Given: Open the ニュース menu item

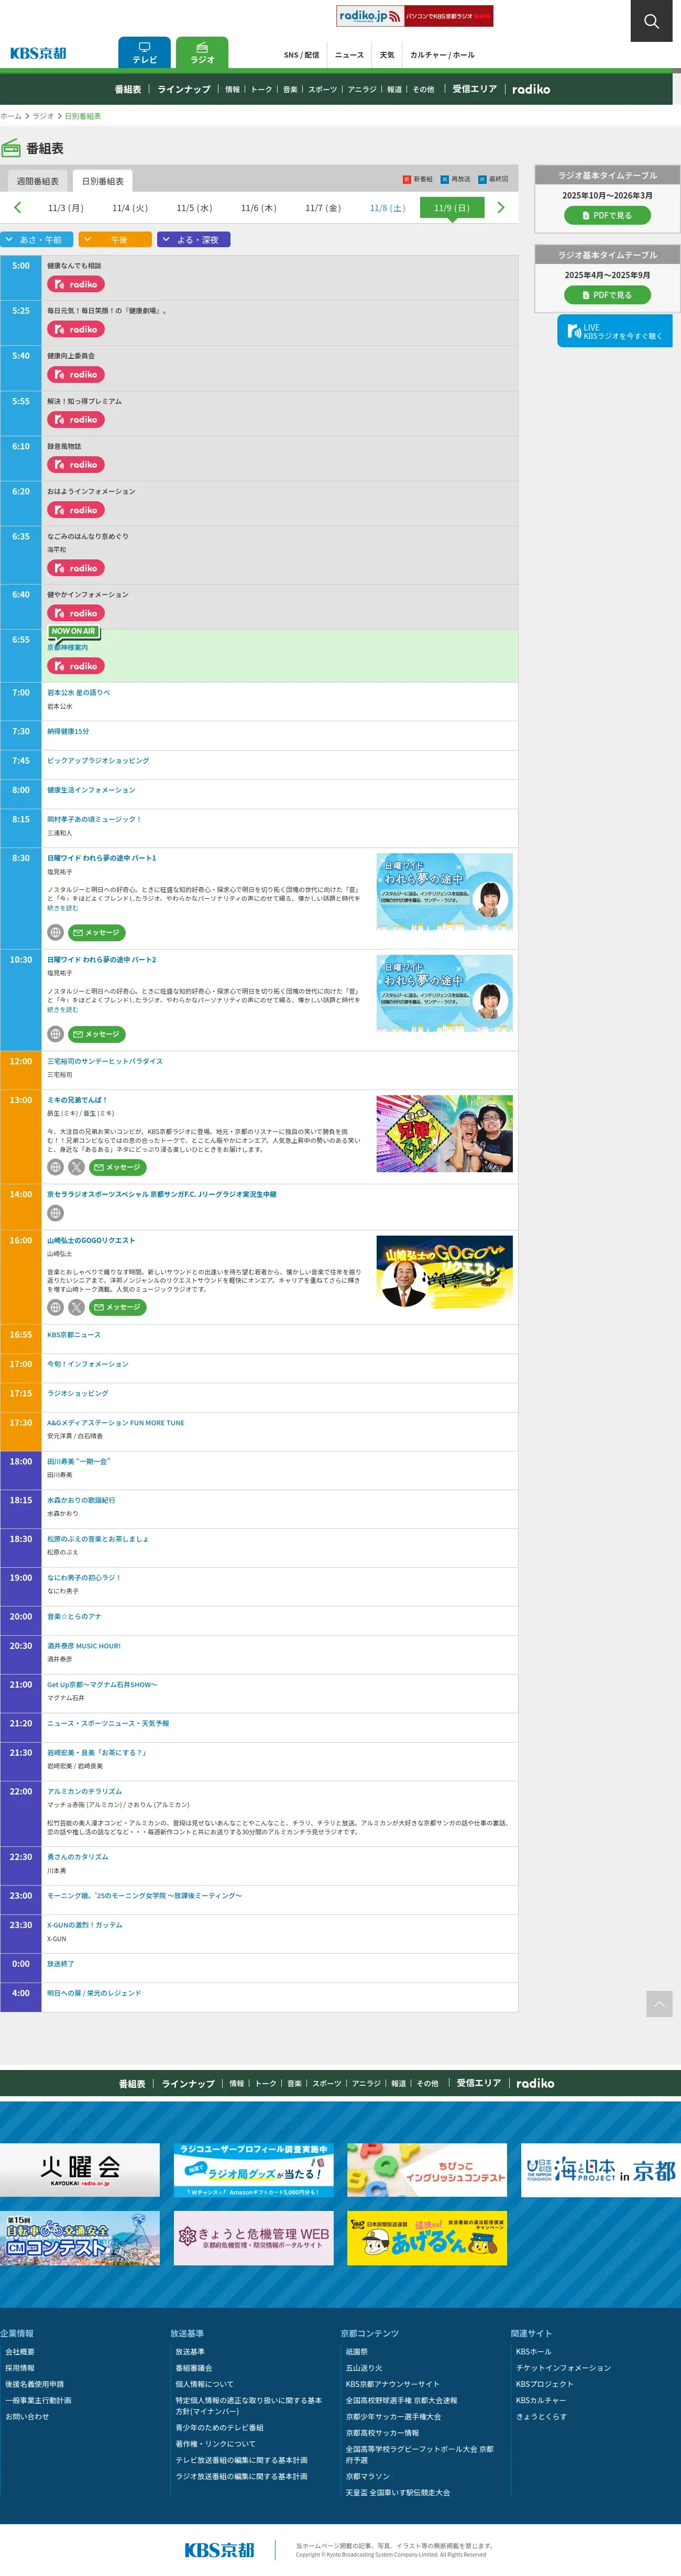Looking at the screenshot, I should (349, 55).
